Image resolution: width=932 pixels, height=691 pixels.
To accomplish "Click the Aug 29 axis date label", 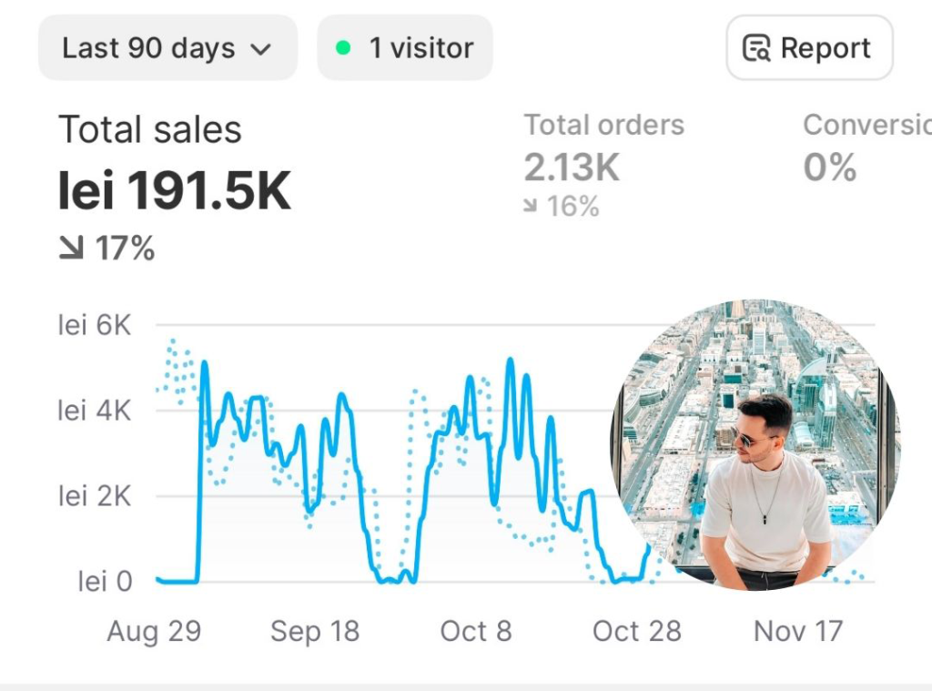I will tap(154, 631).
